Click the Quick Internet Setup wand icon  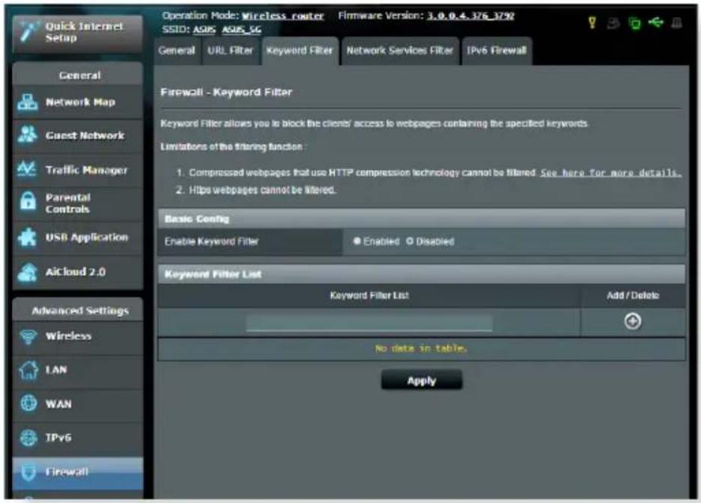tap(28, 32)
